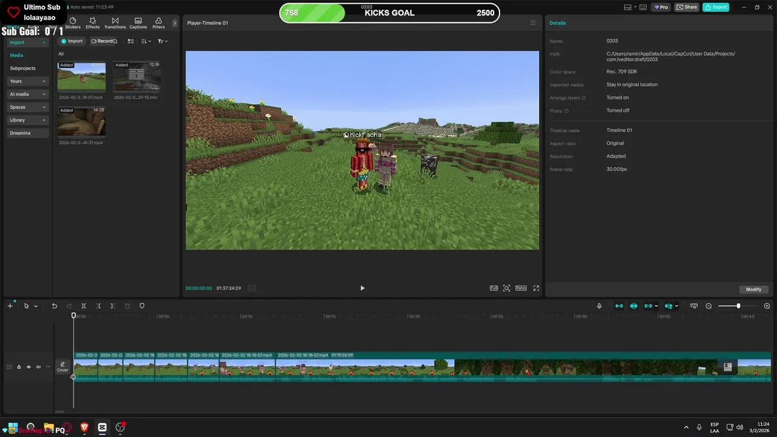The width and height of the screenshot is (777, 437).
Task: Toggle main track magnet
Action: pos(619,306)
